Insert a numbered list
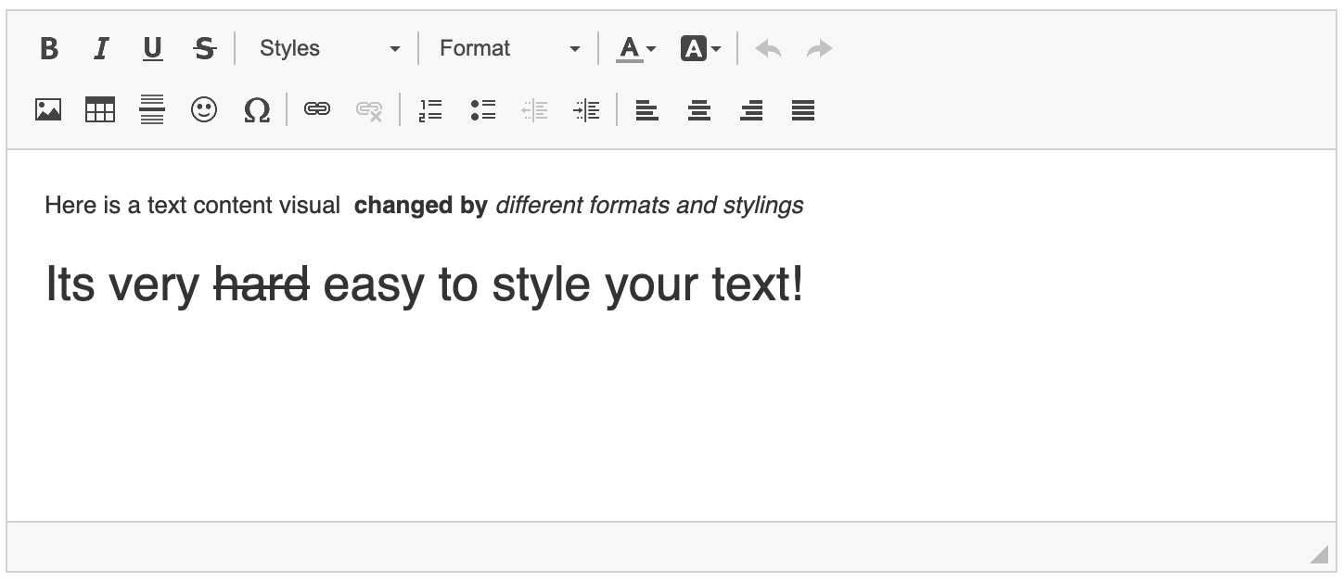The width and height of the screenshot is (1343, 582). click(x=430, y=109)
